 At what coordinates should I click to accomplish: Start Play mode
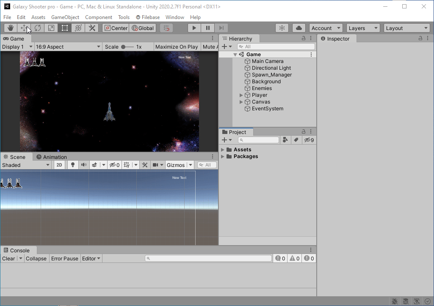click(194, 28)
